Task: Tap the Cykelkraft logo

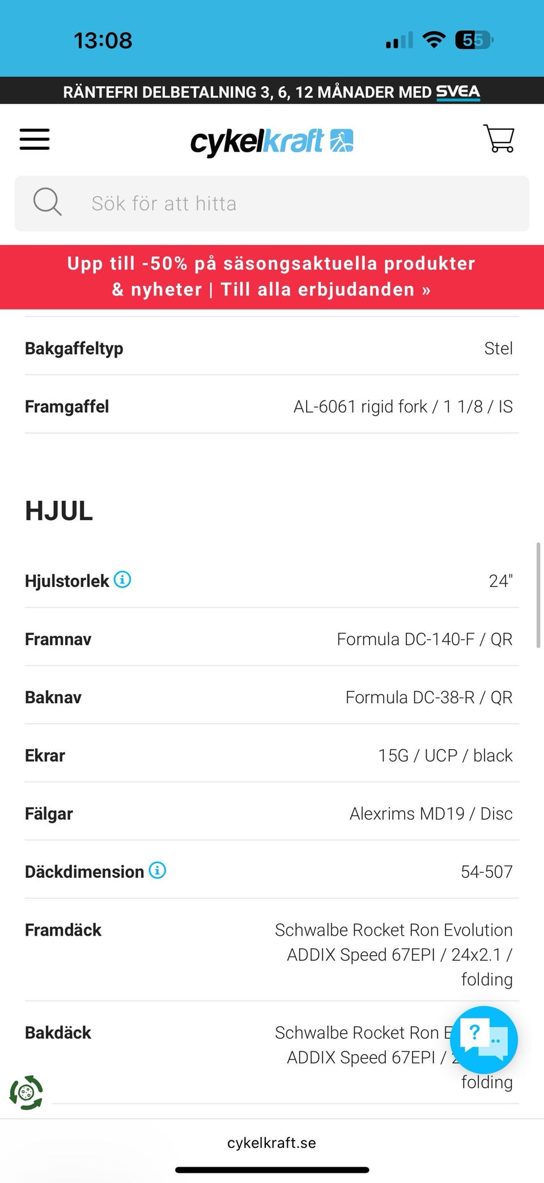Action: 272,141
